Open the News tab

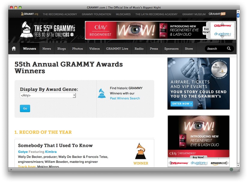point(47,48)
